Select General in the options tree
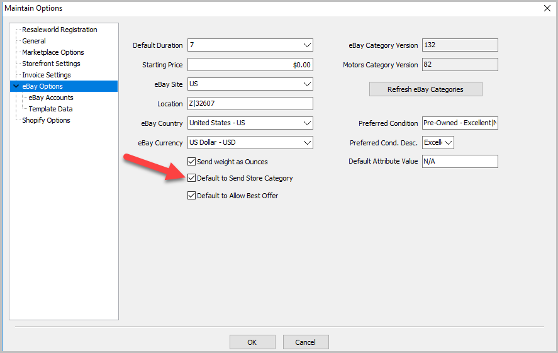 click(34, 41)
